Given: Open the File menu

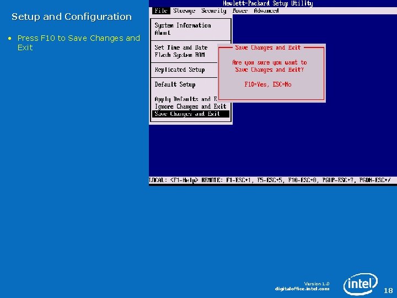Looking at the screenshot, I should (161, 10).
